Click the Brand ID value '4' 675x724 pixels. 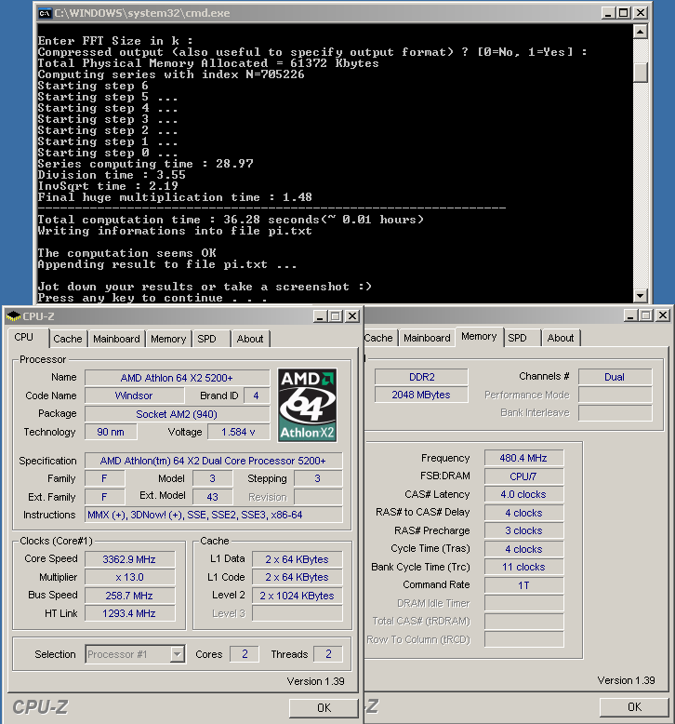coord(256,396)
